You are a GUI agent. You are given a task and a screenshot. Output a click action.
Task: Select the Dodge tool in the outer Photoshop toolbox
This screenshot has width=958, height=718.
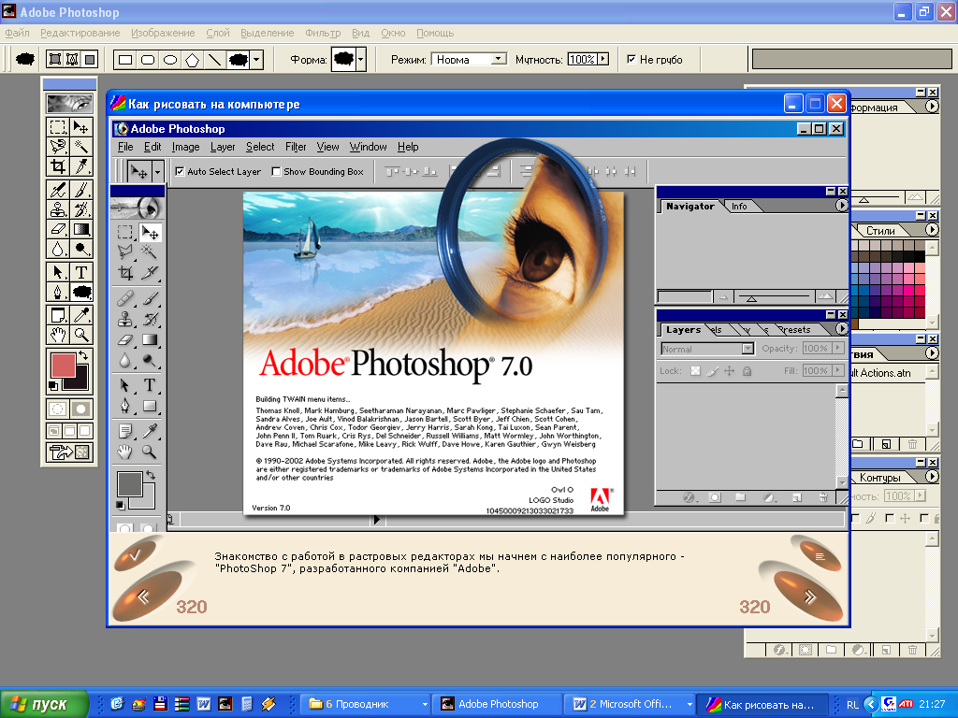point(81,249)
